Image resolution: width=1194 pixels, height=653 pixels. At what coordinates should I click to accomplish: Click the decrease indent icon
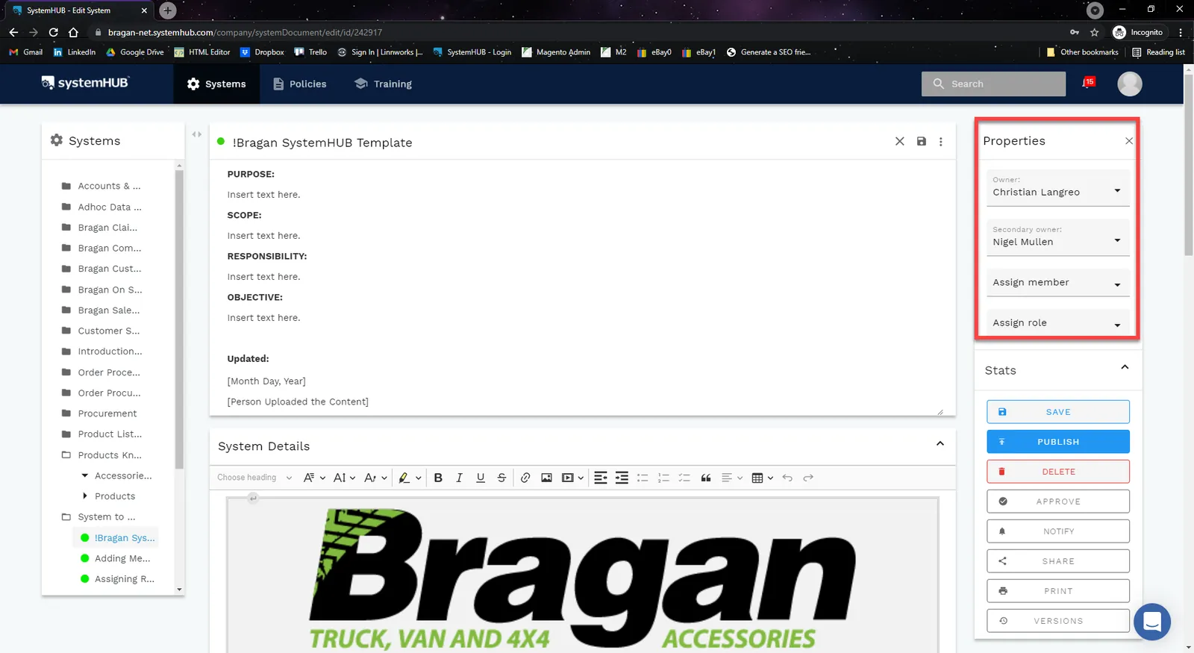click(601, 478)
